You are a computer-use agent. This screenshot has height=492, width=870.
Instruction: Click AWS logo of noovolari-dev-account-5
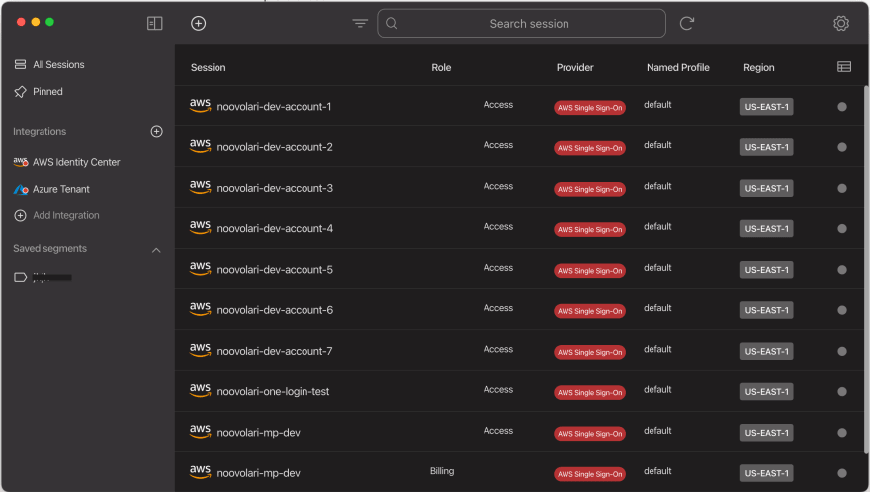(200, 268)
